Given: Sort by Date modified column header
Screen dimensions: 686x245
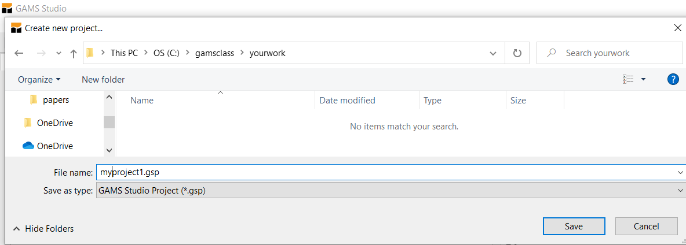Looking at the screenshot, I should point(347,101).
